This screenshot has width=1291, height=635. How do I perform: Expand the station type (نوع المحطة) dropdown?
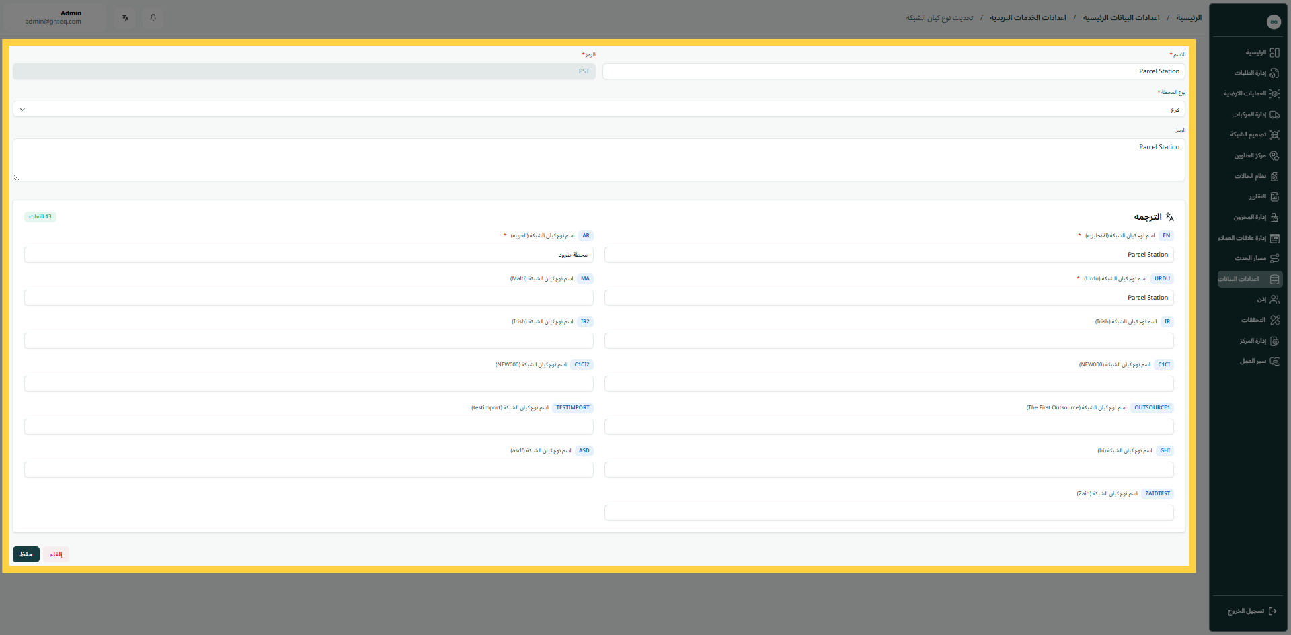598,109
